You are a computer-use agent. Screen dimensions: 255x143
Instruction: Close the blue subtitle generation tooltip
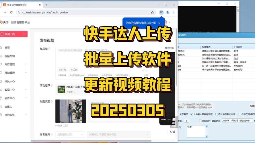(159, 23)
